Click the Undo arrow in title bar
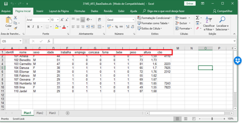The width and height of the screenshot is (242, 123). [12, 4]
